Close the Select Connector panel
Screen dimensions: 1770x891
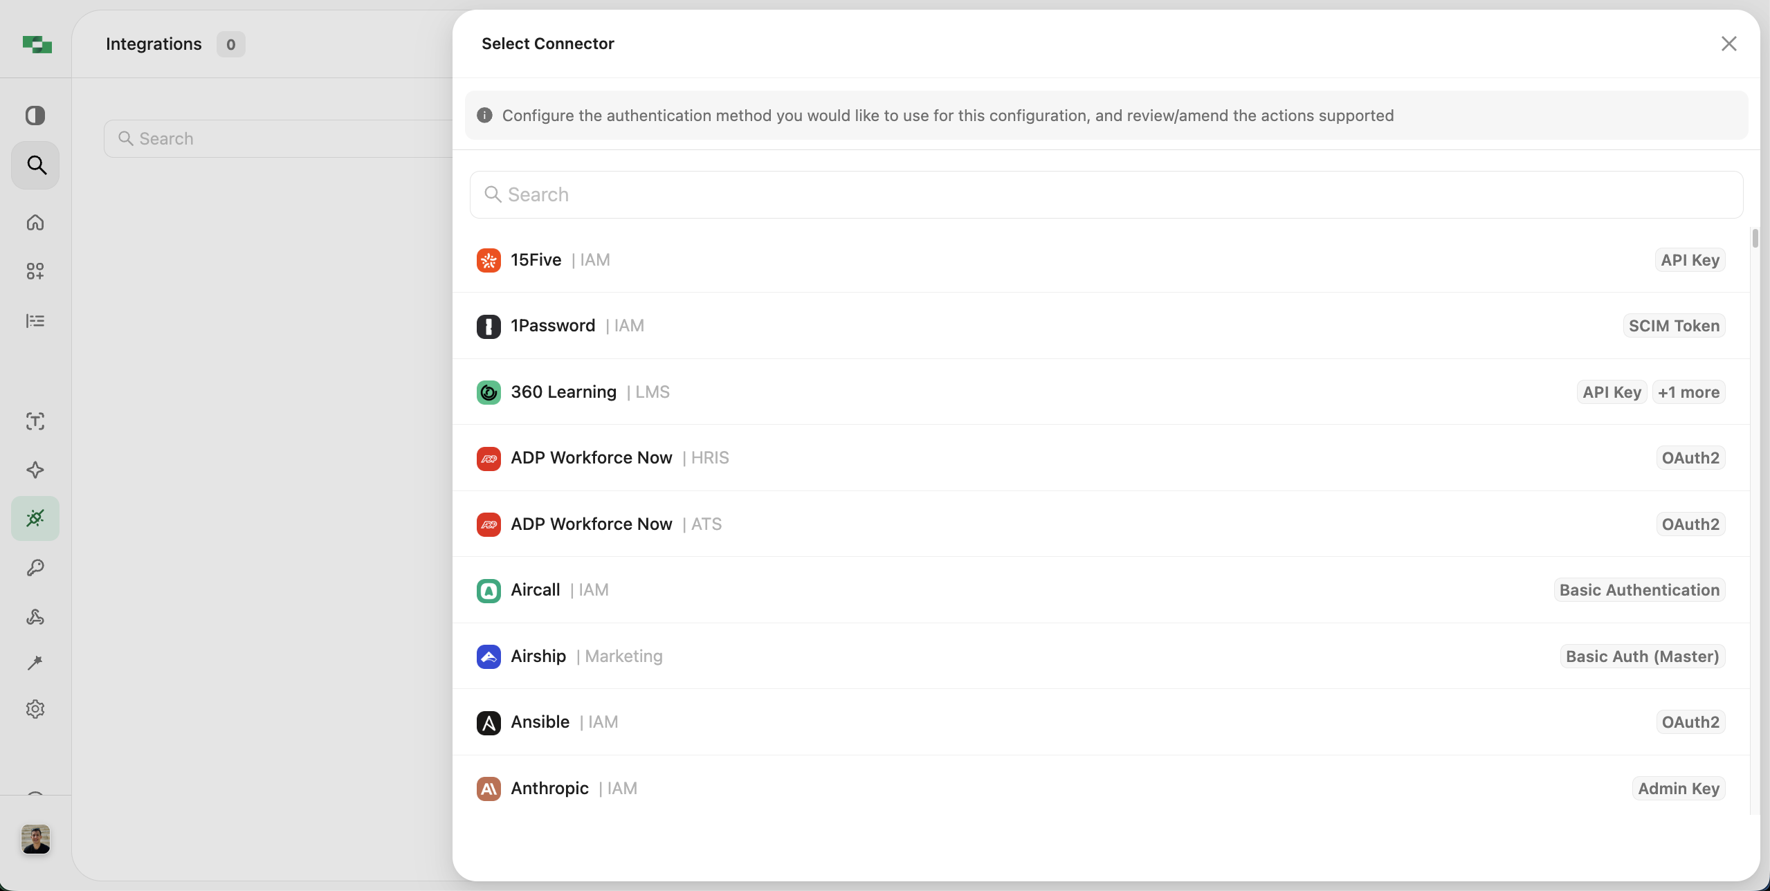1728,44
